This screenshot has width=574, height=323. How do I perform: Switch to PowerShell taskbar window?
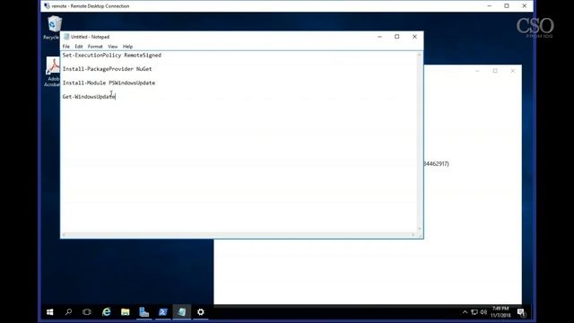(163, 312)
